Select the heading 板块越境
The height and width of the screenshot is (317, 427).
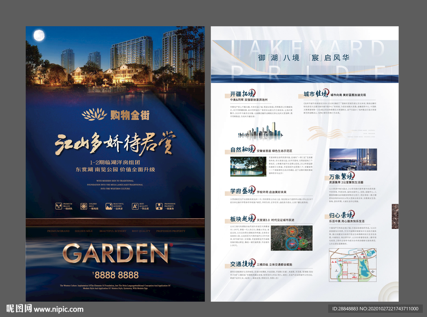243,218
